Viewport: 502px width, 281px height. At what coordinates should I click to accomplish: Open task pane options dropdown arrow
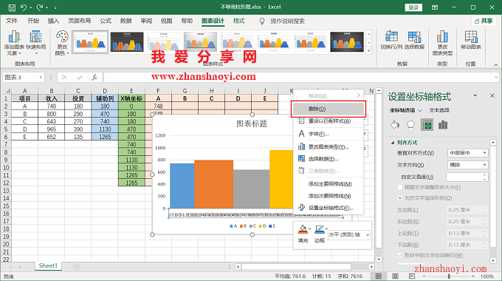point(475,95)
